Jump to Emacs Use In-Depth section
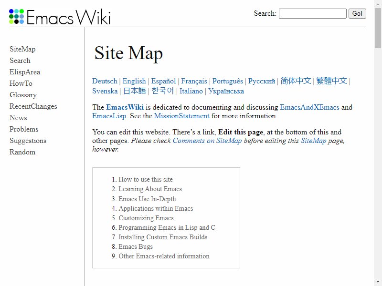 click(147, 199)
